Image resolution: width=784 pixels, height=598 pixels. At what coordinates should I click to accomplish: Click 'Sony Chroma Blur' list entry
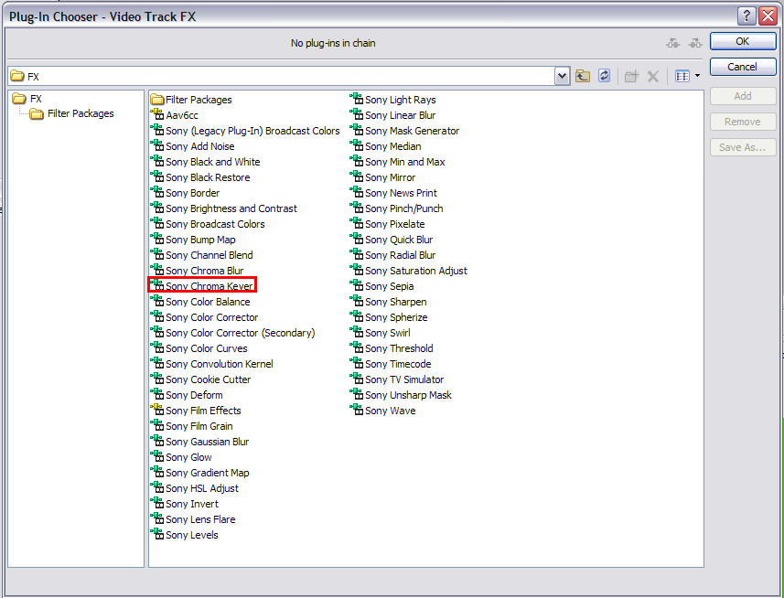pyautogui.click(x=205, y=271)
